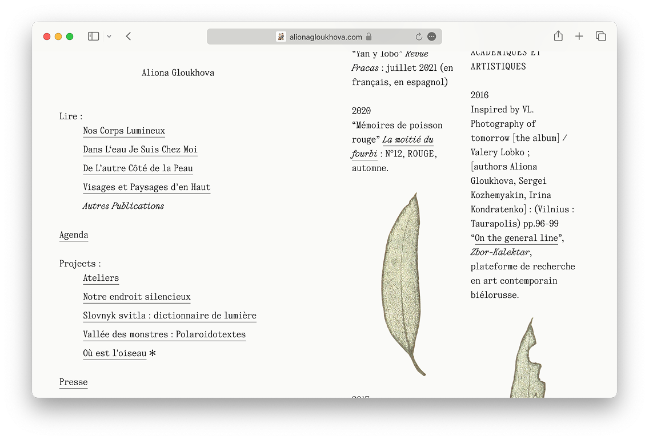The width and height of the screenshot is (649, 440).
Task: Click the Share icon in the toolbar
Action: 558,37
